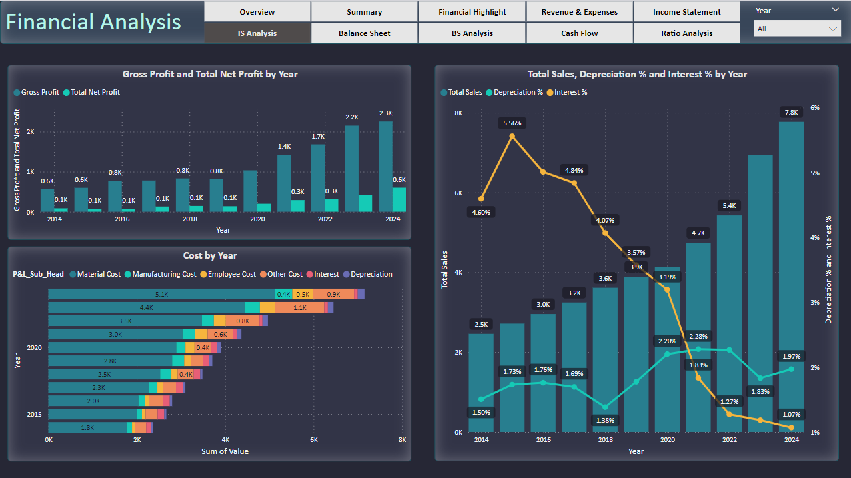
Task: Go to the Cash Flow page
Action: (x=579, y=33)
